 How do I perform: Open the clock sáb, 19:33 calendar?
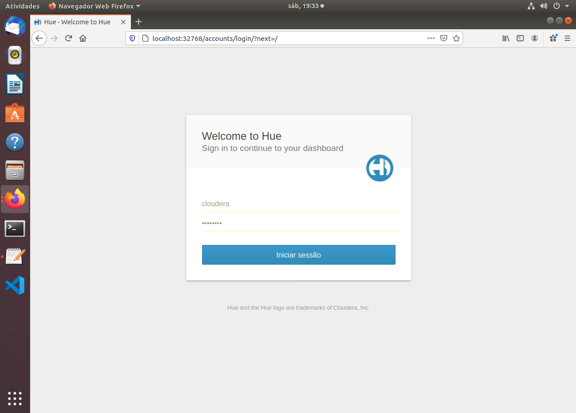coord(306,6)
